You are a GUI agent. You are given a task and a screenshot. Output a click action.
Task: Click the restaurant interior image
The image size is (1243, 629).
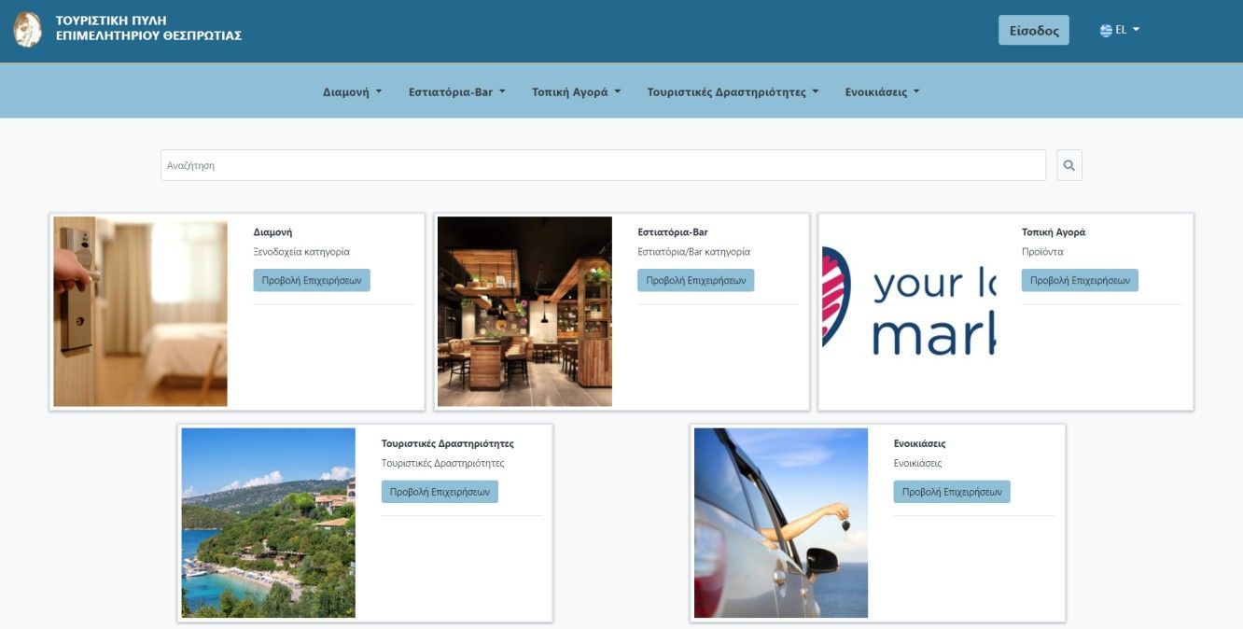(x=523, y=312)
